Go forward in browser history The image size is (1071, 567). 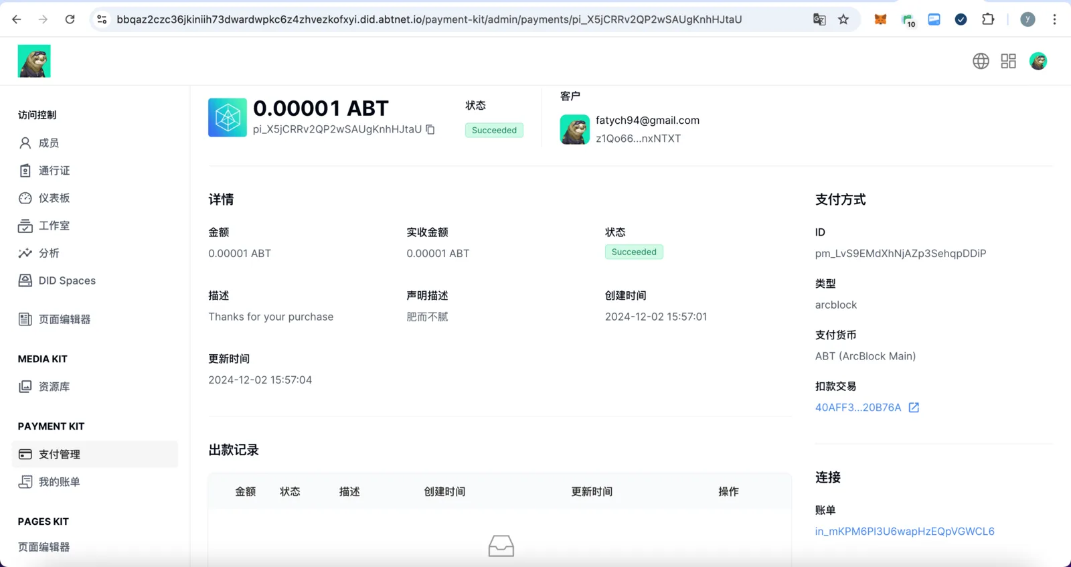click(x=43, y=19)
